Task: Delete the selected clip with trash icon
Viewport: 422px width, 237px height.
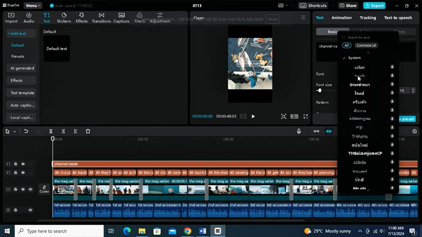Action: click(88, 131)
